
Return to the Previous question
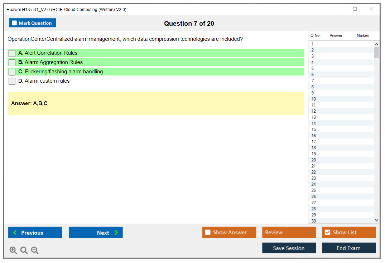pos(35,233)
